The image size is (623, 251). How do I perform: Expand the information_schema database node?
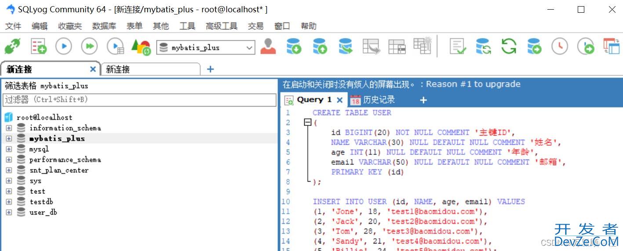pyautogui.click(x=9, y=128)
